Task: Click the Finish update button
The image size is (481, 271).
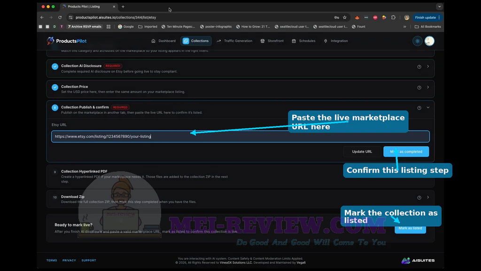Action: pos(425,17)
